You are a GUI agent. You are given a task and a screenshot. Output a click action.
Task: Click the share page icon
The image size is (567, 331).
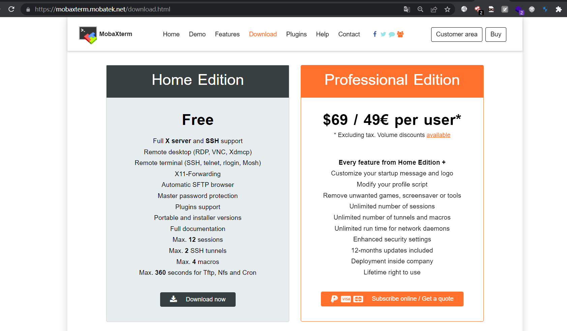tap(434, 9)
